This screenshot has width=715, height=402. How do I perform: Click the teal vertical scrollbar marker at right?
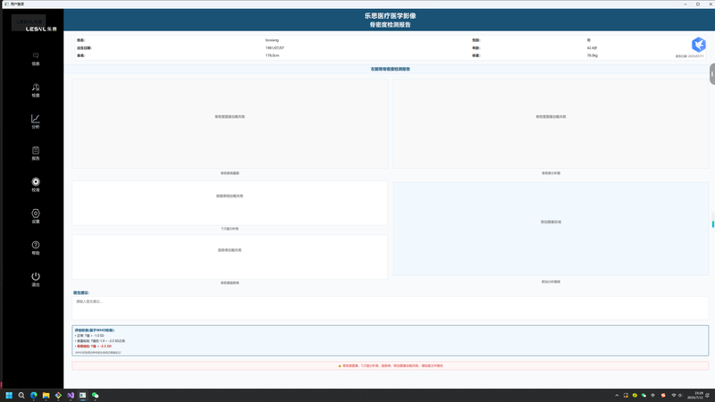(x=712, y=224)
